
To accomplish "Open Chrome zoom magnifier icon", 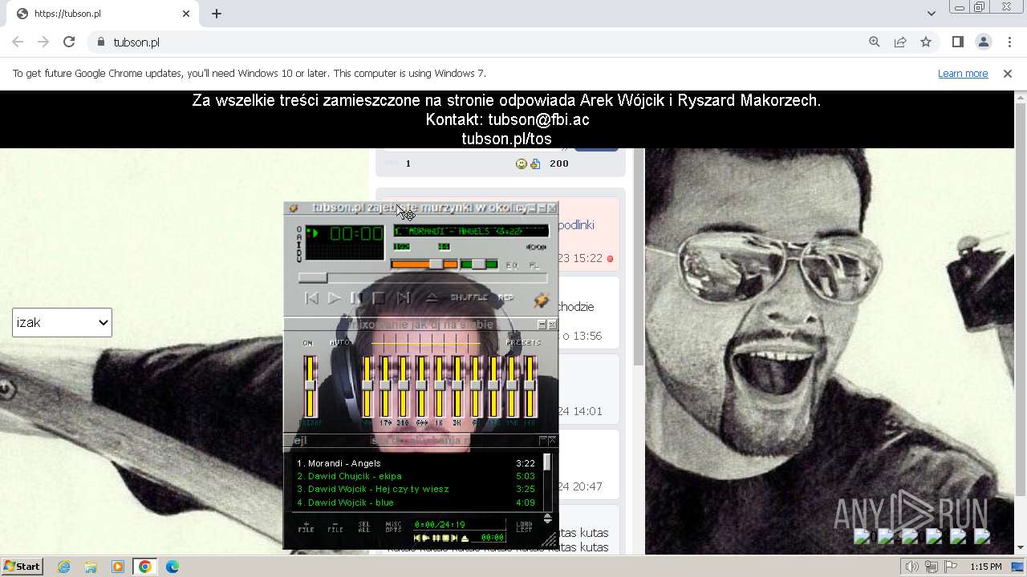I will (875, 42).
